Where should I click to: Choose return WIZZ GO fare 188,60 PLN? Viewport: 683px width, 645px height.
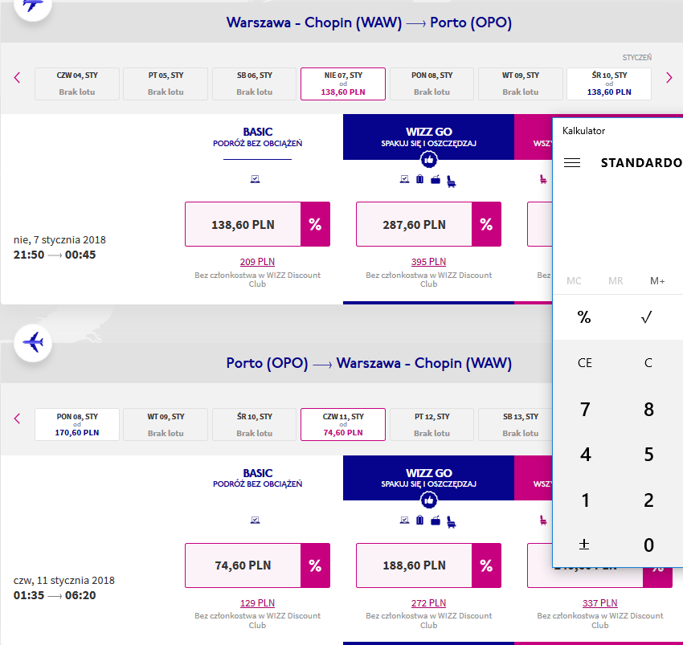tap(415, 565)
